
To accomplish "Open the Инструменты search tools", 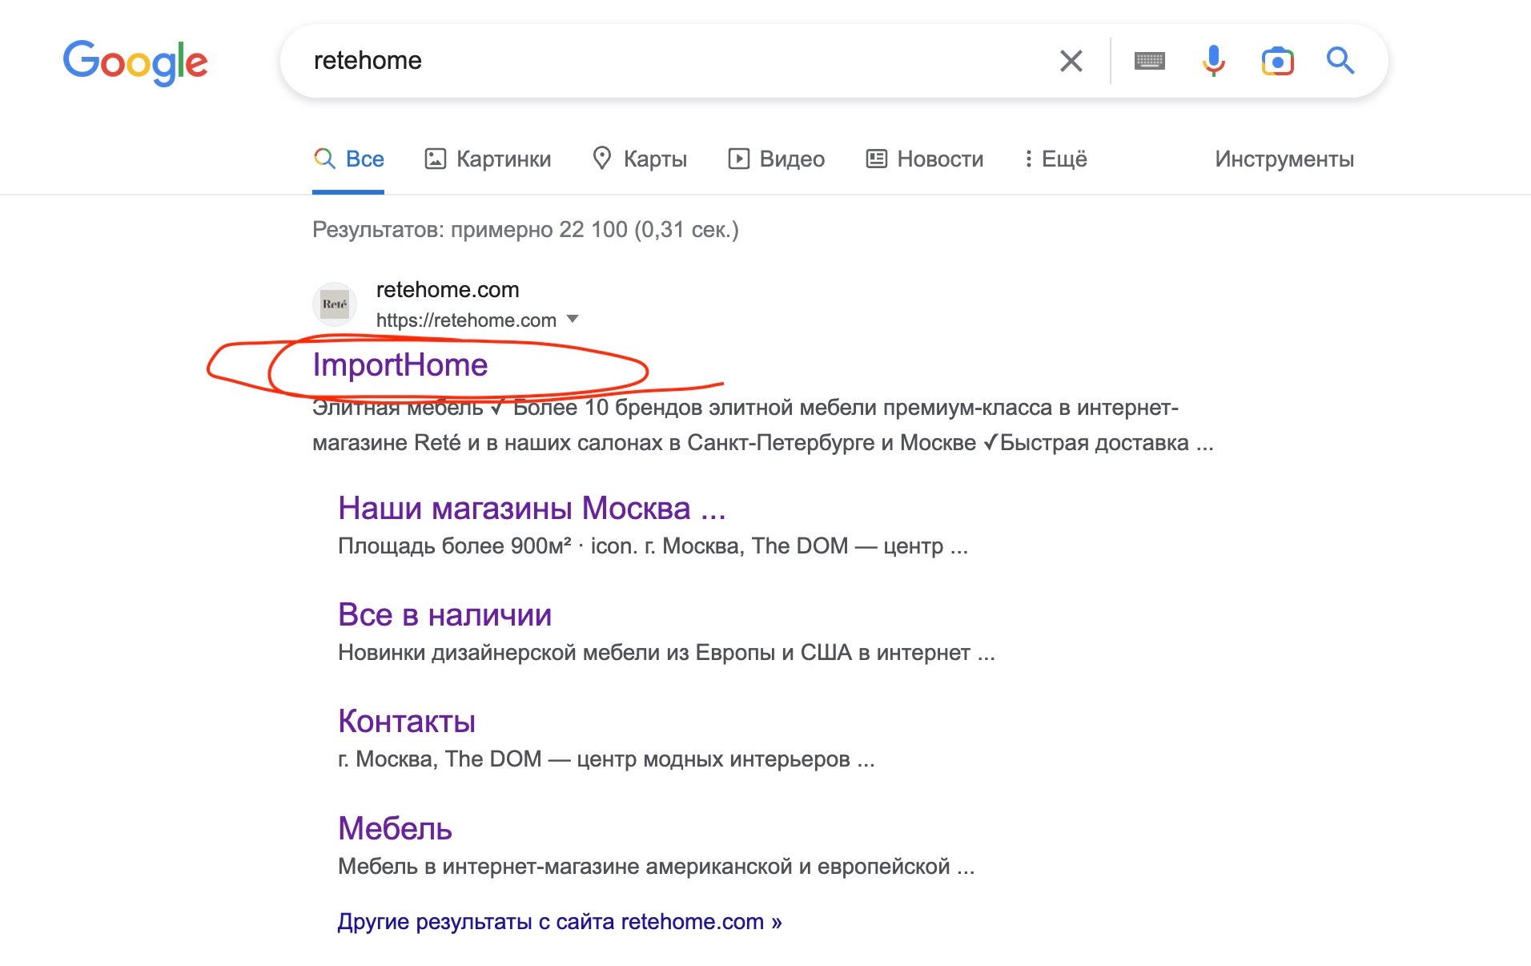I will pyautogui.click(x=1284, y=159).
